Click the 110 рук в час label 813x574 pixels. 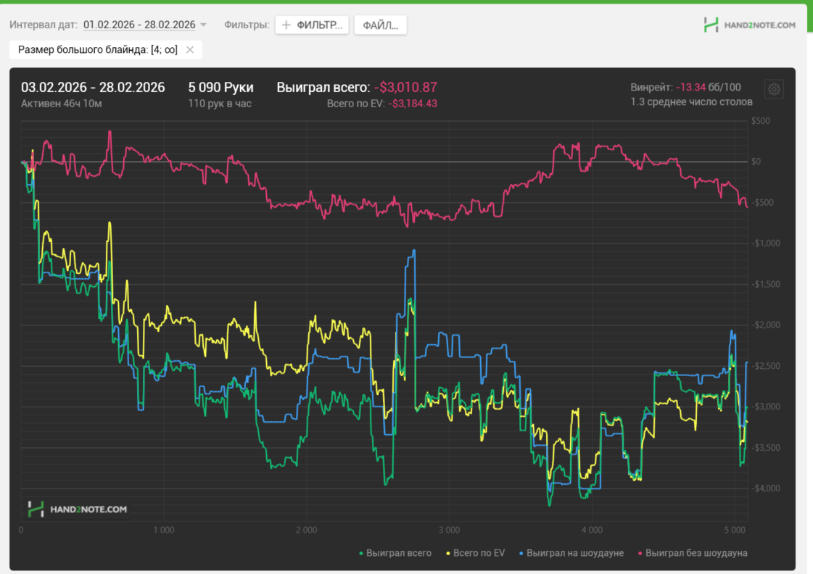[220, 104]
